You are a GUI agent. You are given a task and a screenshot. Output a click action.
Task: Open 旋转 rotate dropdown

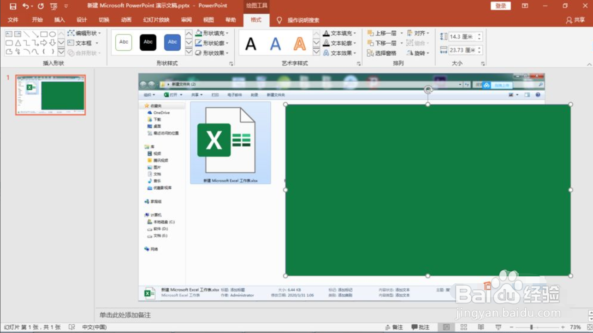pyautogui.click(x=418, y=53)
